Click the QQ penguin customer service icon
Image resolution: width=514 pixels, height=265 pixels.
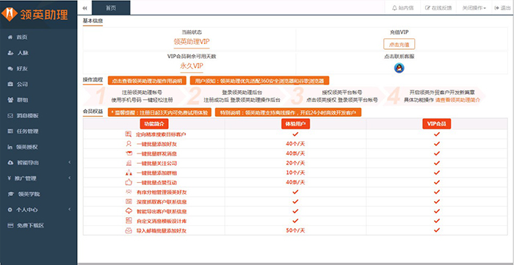click(399, 68)
